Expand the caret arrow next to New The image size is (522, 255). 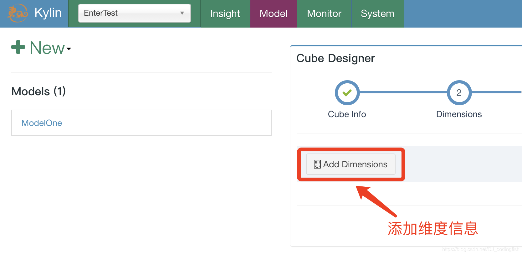69,49
